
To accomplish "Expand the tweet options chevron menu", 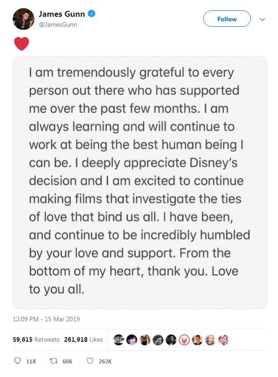I will (262, 19).
